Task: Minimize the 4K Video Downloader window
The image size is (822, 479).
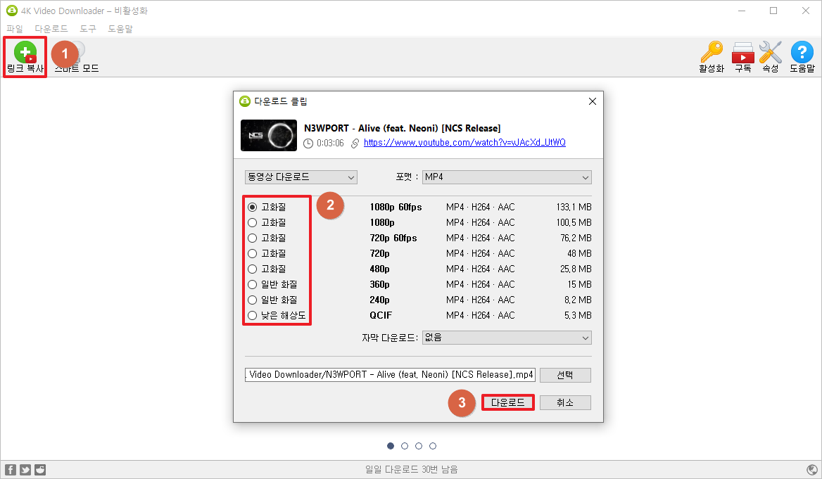Action: pyautogui.click(x=741, y=11)
